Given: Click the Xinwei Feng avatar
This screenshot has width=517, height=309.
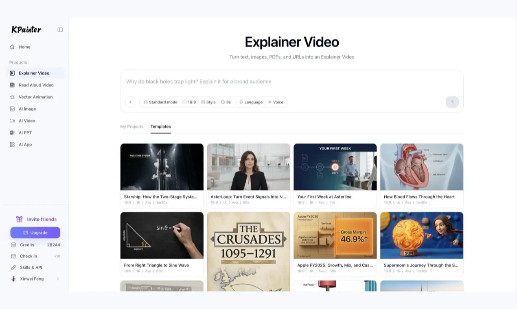Looking at the screenshot, I should [13, 279].
